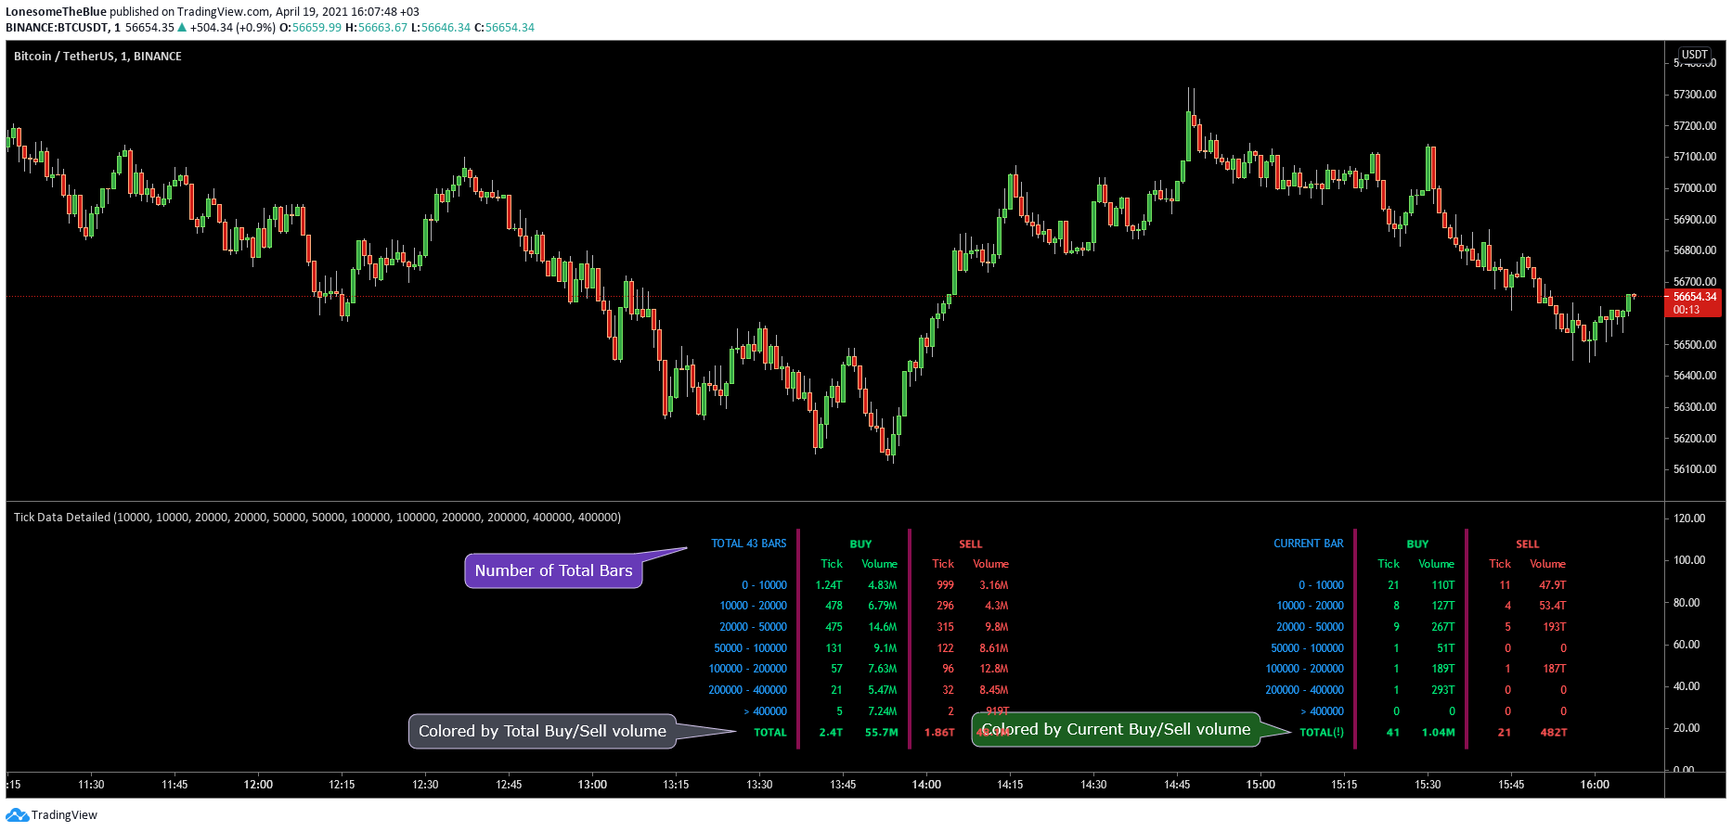The height and width of the screenshot is (832, 1732).
Task: Click the 56100.00 price axis label
Action: pos(1695,469)
